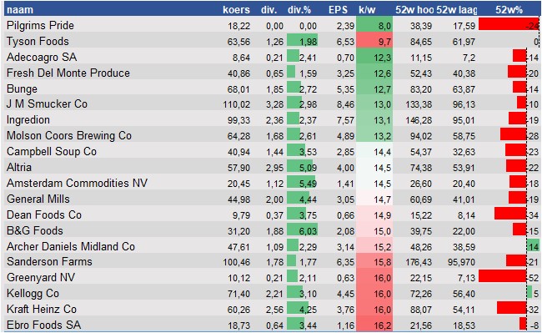Click the Molson Coors Brewing Co name
This screenshot has height=333, width=542.
coord(69,135)
